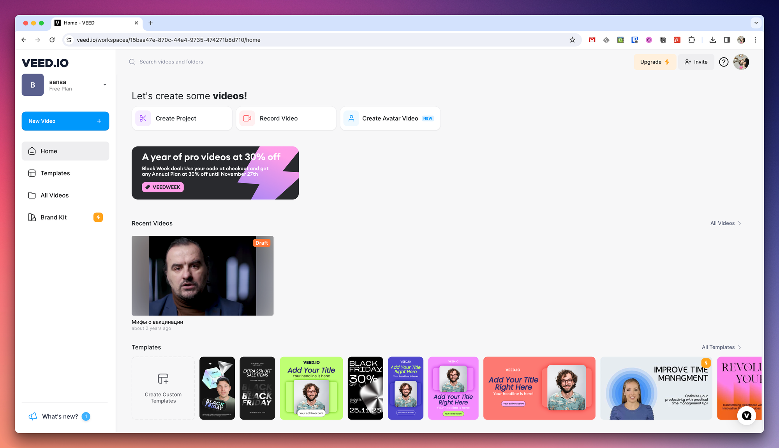Screen dimensions: 779x448
Task: Open the browser extensions puzzle icon
Action: (692, 40)
